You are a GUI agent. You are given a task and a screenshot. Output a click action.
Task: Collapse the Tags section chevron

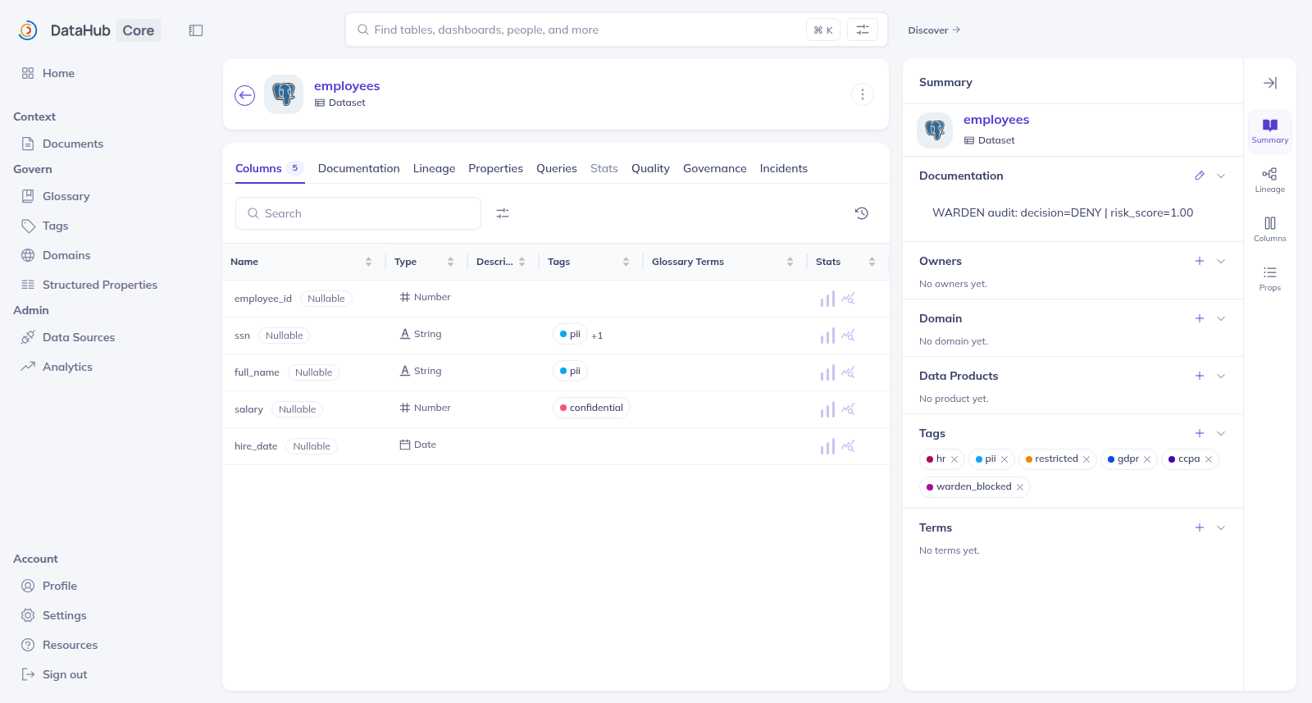(1221, 433)
